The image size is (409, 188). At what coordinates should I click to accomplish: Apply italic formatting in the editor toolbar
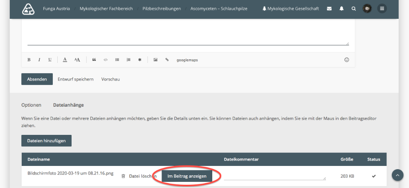click(39, 60)
